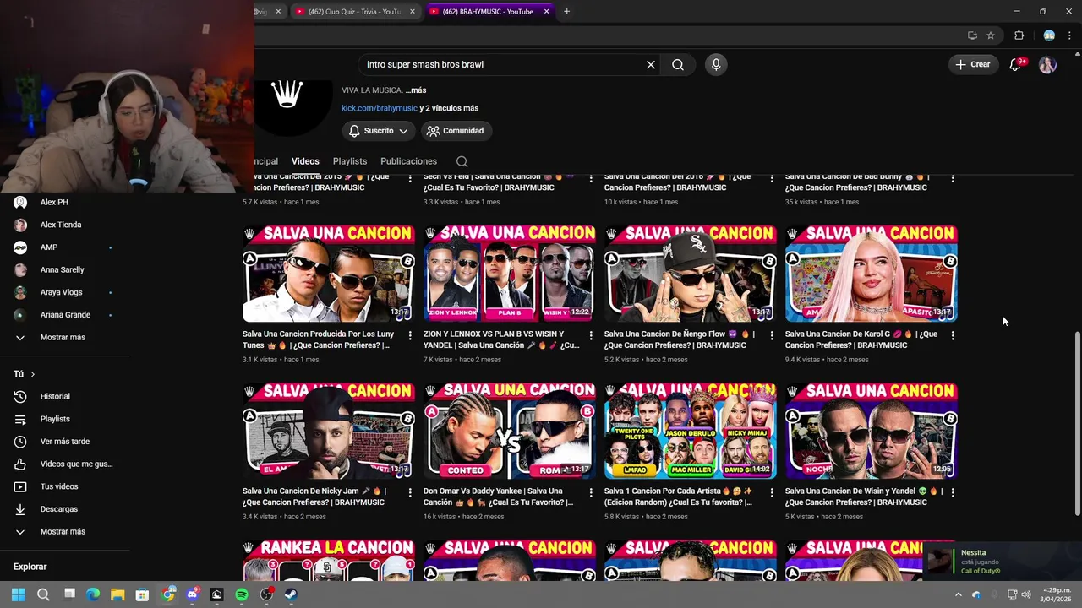Open Videos que me gustan in sidebar
This screenshot has width=1082, height=608.
tap(64, 464)
